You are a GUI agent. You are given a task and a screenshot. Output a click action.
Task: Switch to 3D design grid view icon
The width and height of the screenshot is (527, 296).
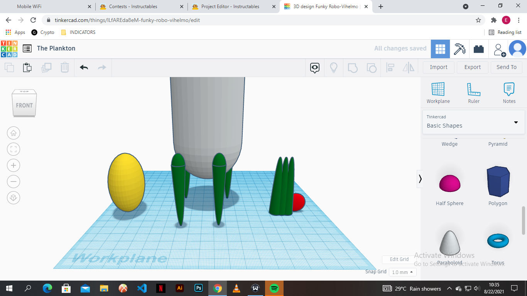point(440,49)
